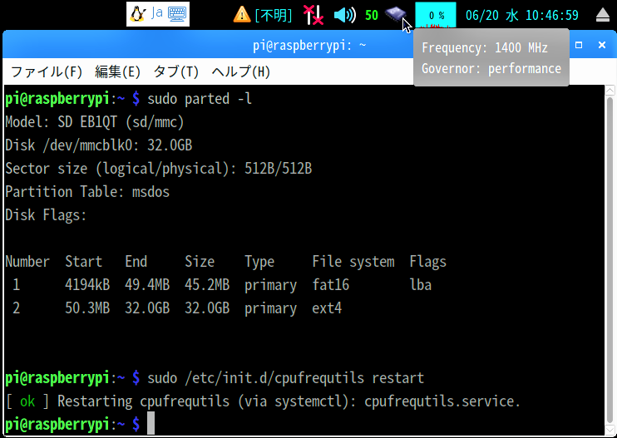Maximize the terminal window
The width and height of the screenshot is (617, 438).
tap(579, 45)
